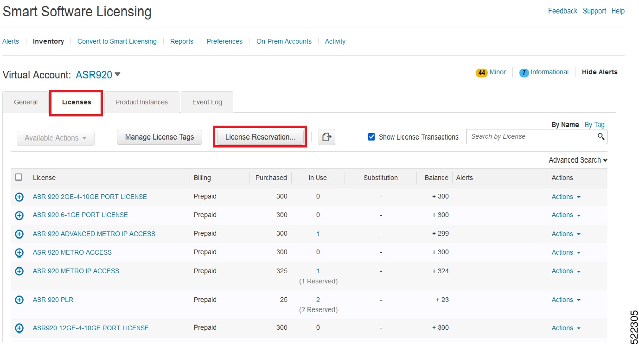Open ASR 920 PLR license link
The width and height of the screenshot is (639, 346).
point(53,300)
